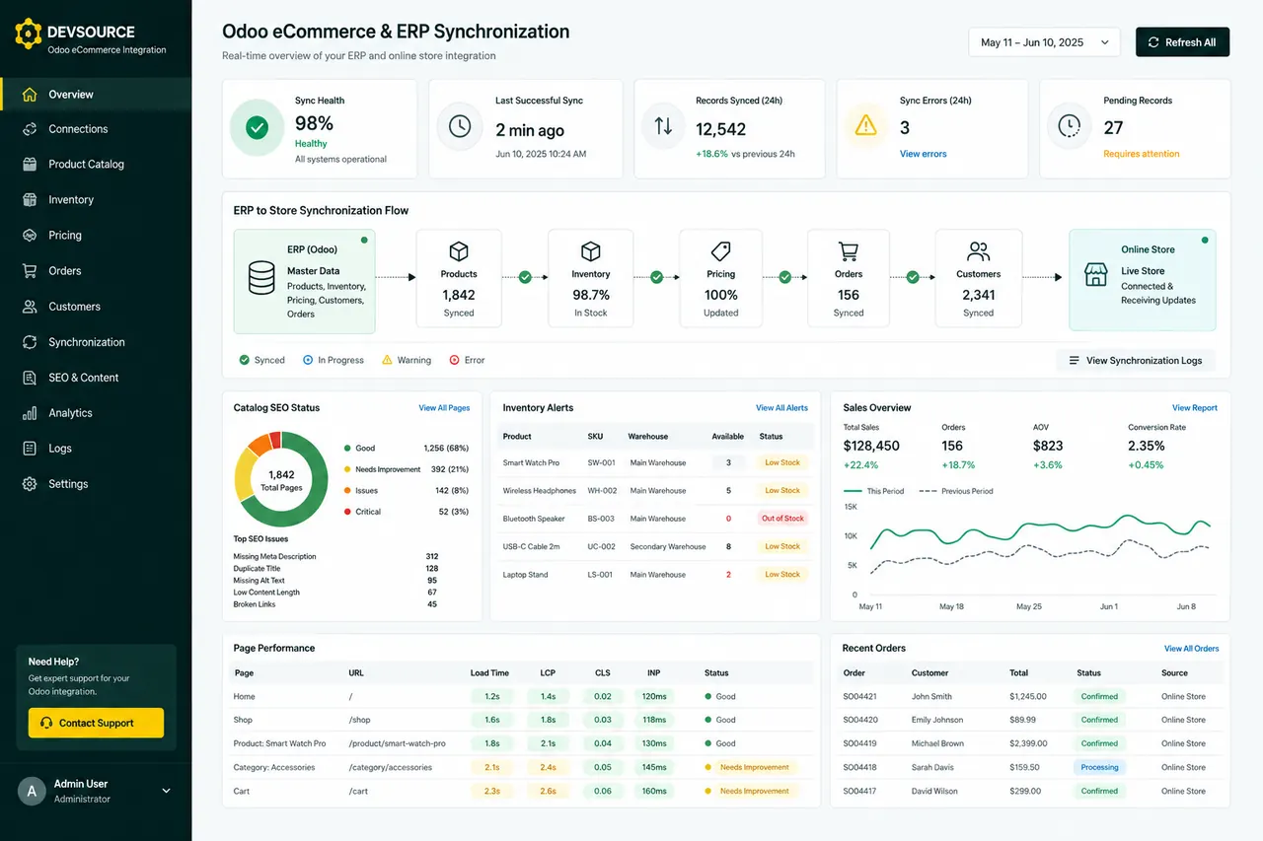Click the Processing status badge for SO04418
Screen dimensions: 1263x841
coord(1099,767)
